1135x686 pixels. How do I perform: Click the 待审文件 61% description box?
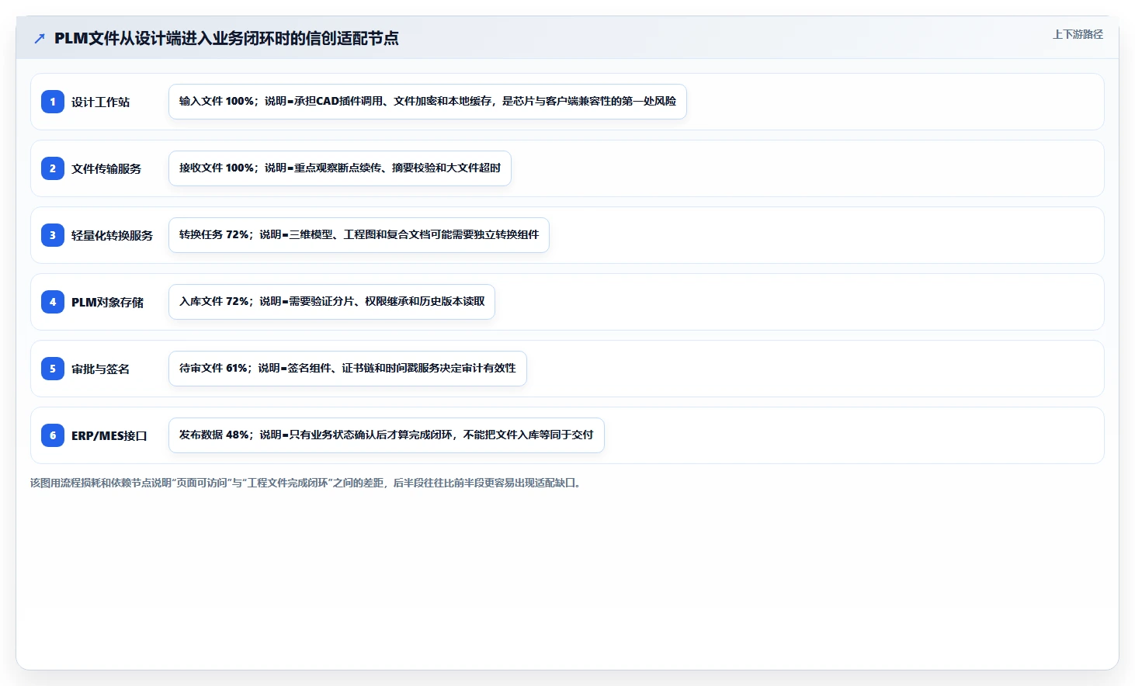[348, 369]
